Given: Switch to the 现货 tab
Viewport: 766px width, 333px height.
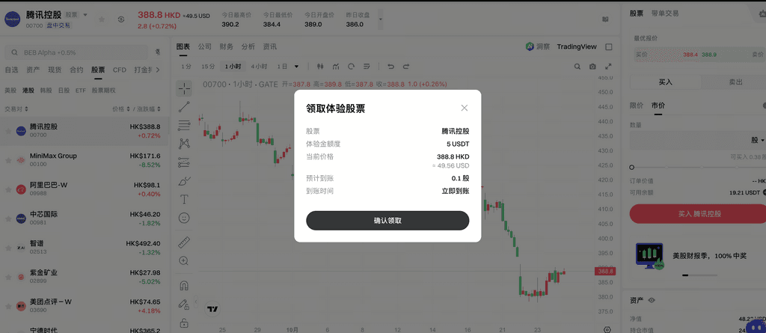Looking at the screenshot, I should (x=55, y=70).
